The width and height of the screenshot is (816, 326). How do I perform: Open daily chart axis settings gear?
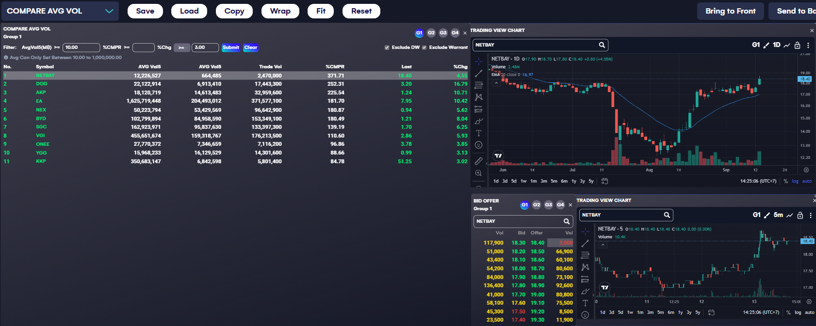click(x=806, y=170)
